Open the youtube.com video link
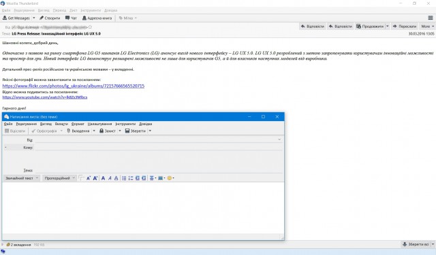Image resolution: width=436 pixels, height=255 pixels. [45, 97]
